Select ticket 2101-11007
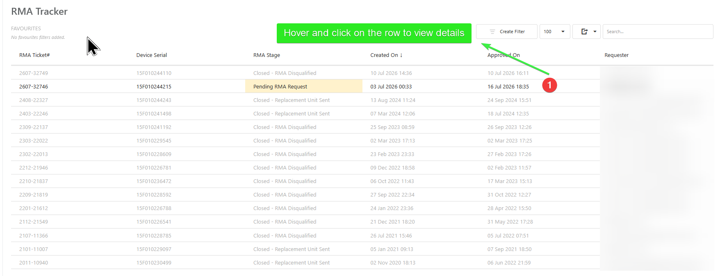Viewport: 720px width, 276px height. tap(34, 249)
